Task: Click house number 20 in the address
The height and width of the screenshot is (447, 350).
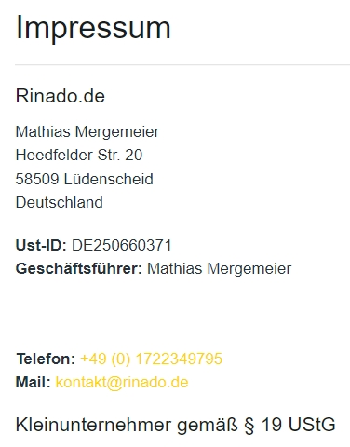Action: click(x=134, y=155)
